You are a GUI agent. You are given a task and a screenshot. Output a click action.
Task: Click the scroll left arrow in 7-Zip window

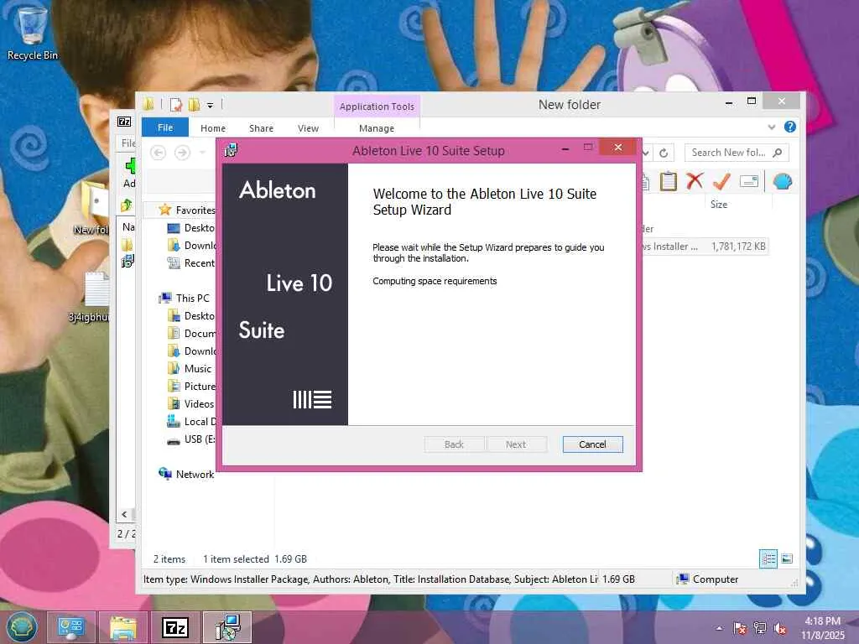pos(124,514)
